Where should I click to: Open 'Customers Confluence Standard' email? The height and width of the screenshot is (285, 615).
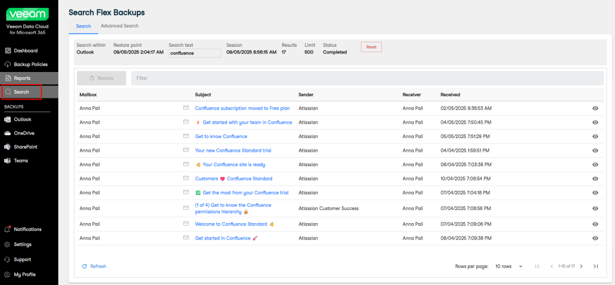pyautogui.click(x=234, y=179)
